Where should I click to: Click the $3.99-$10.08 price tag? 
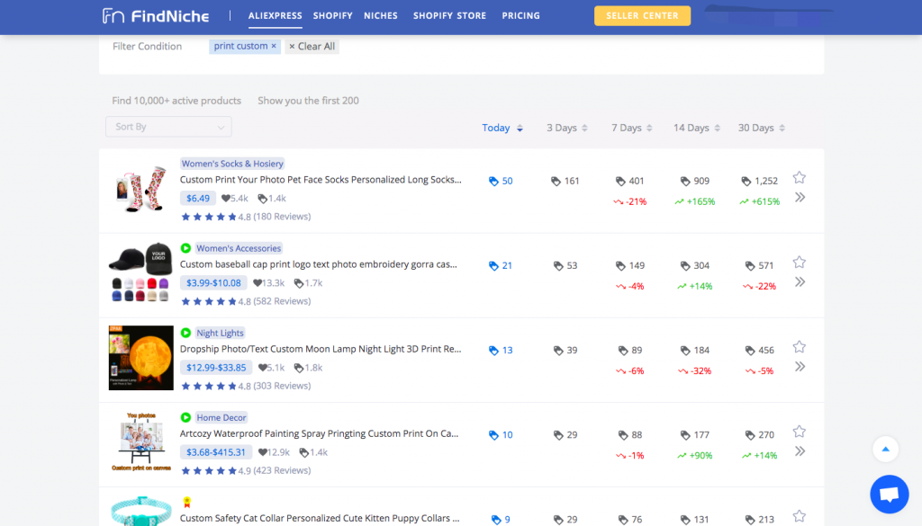point(213,283)
